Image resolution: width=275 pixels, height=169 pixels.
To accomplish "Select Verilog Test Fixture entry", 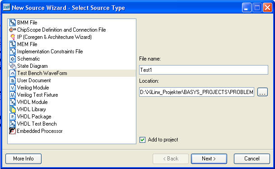I will [37, 95].
